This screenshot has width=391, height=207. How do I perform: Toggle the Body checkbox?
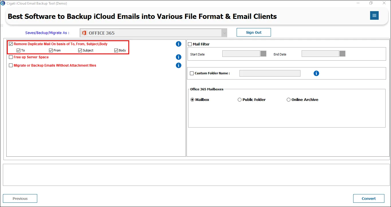click(x=116, y=50)
